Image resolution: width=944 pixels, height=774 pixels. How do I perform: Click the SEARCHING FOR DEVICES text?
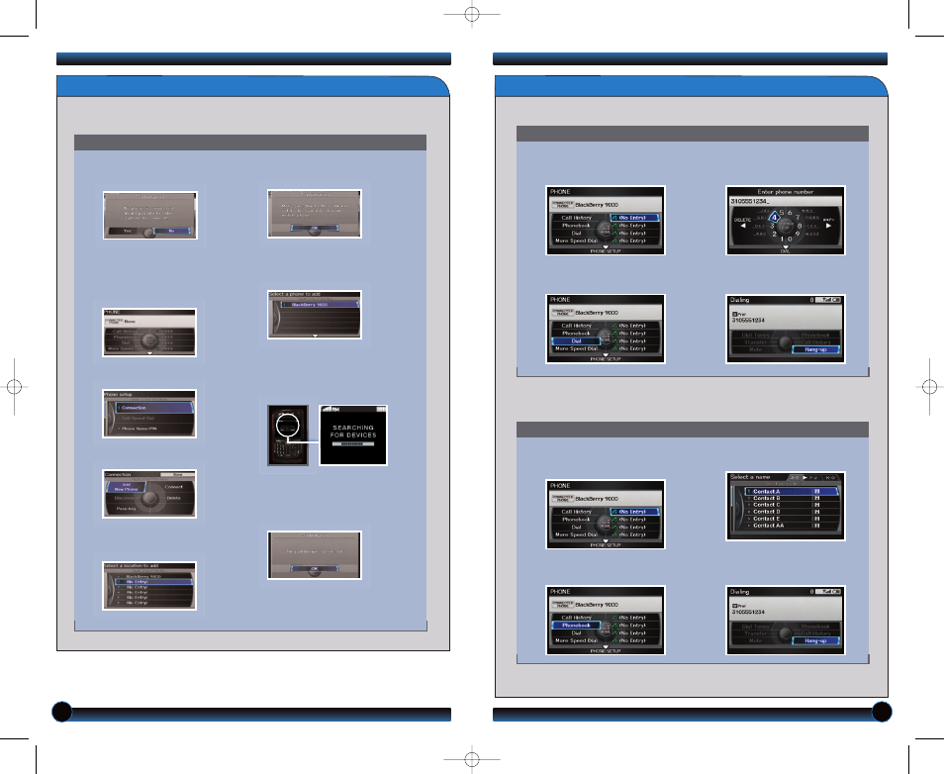pyautogui.click(x=353, y=432)
